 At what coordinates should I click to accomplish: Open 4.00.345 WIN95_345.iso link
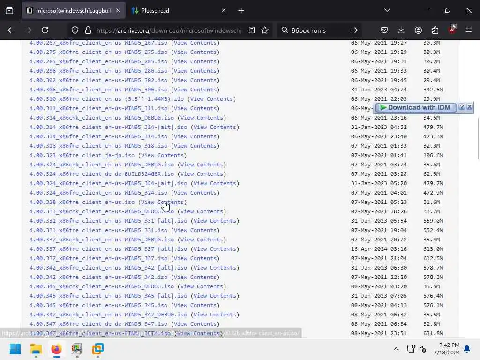(98, 305)
